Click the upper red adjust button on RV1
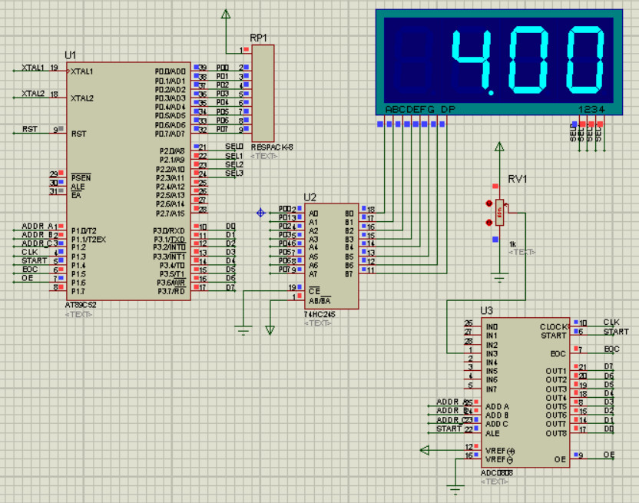Image resolution: width=639 pixels, height=503 pixels. click(x=488, y=204)
